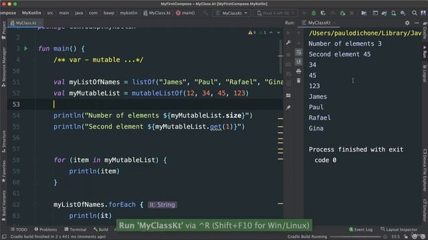This screenshot has height=240, width=428.
Task: Open the Project side tool window
Action: click(x=3, y=30)
